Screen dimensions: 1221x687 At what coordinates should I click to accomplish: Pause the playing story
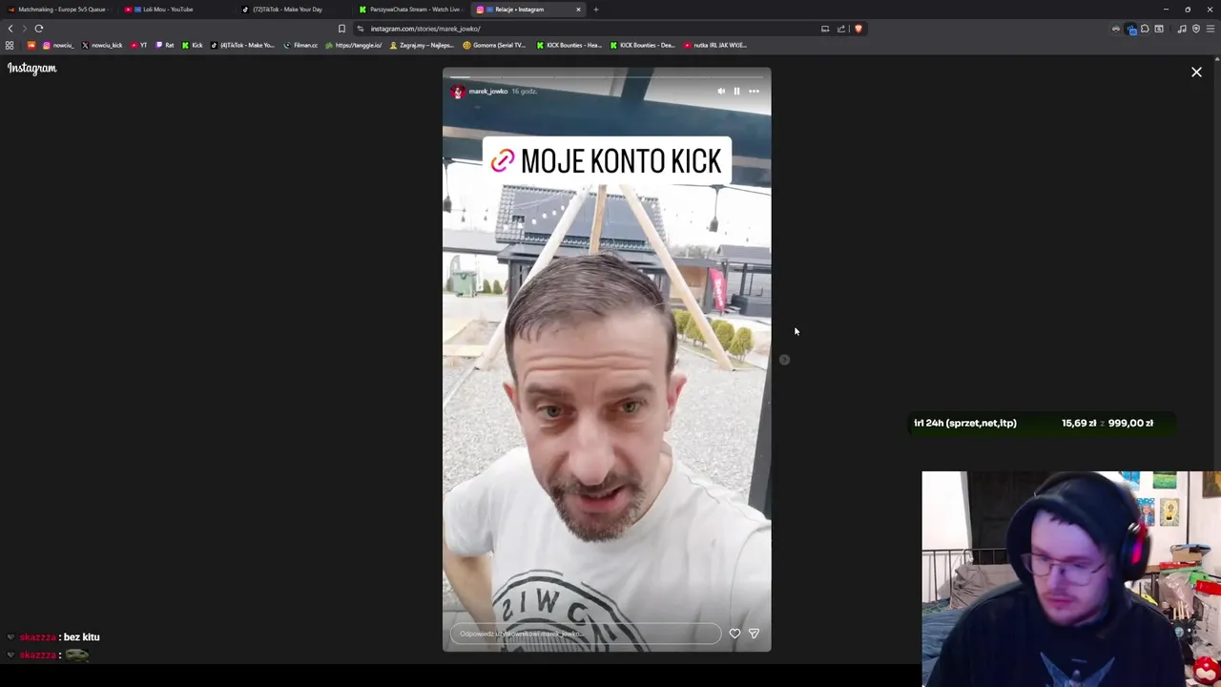click(x=736, y=92)
